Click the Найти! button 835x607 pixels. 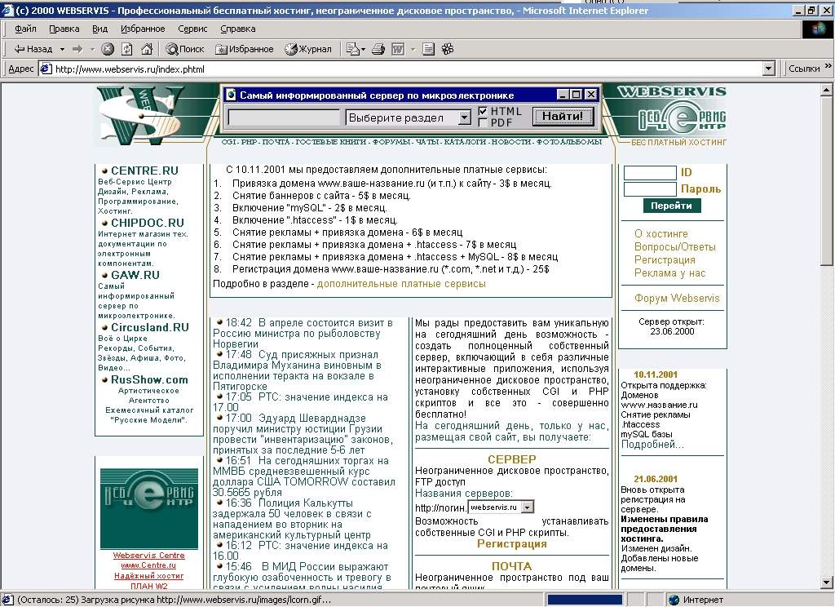tap(563, 116)
